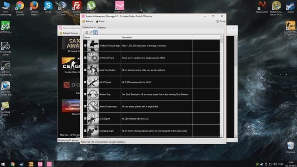This screenshot has width=297, height=167.
Task: Select 'Kill 1,000 enemies with the AK-47' description
Action: pyautogui.click(x=136, y=82)
